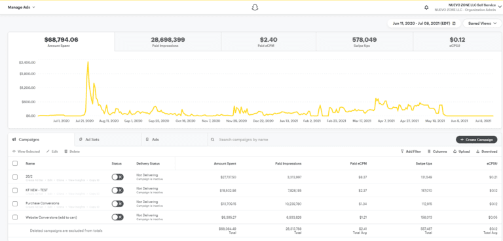
Task: Sort by Paid Impressions column header
Action: [288, 163]
